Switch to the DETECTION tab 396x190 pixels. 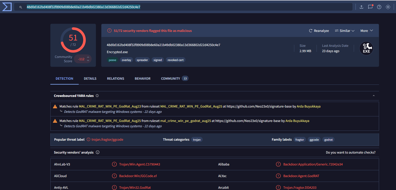click(65, 78)
